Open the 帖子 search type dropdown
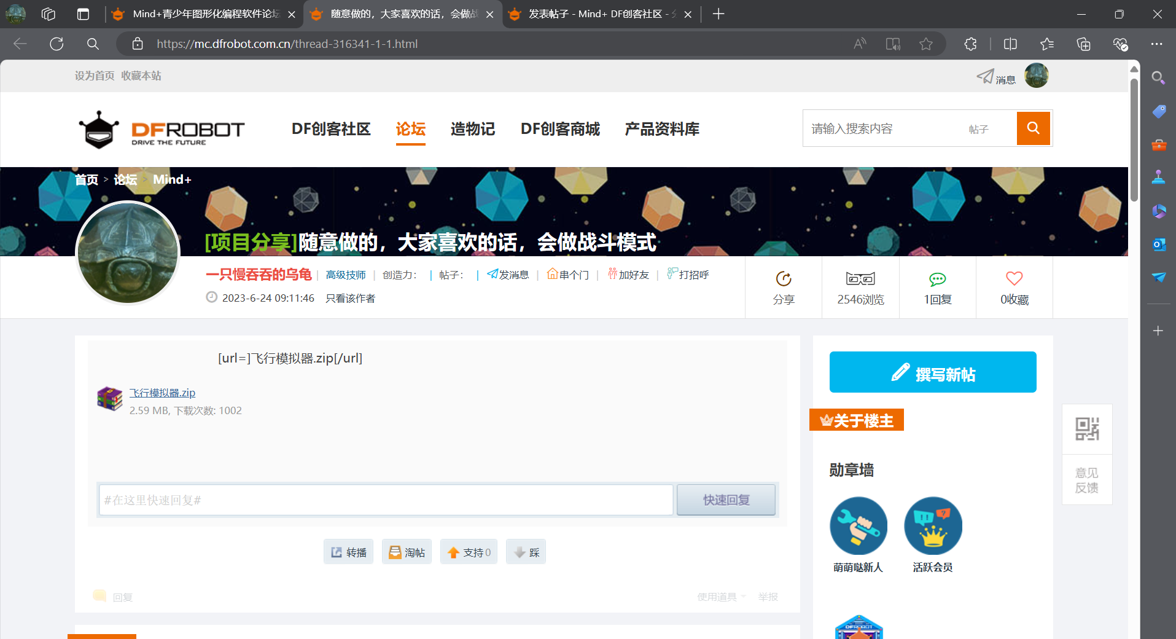1176x639 pixels. (978, 129)
